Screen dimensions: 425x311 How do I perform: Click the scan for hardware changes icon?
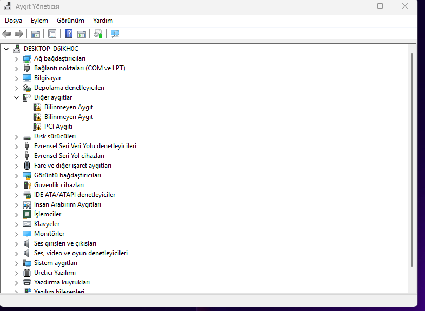115,34
